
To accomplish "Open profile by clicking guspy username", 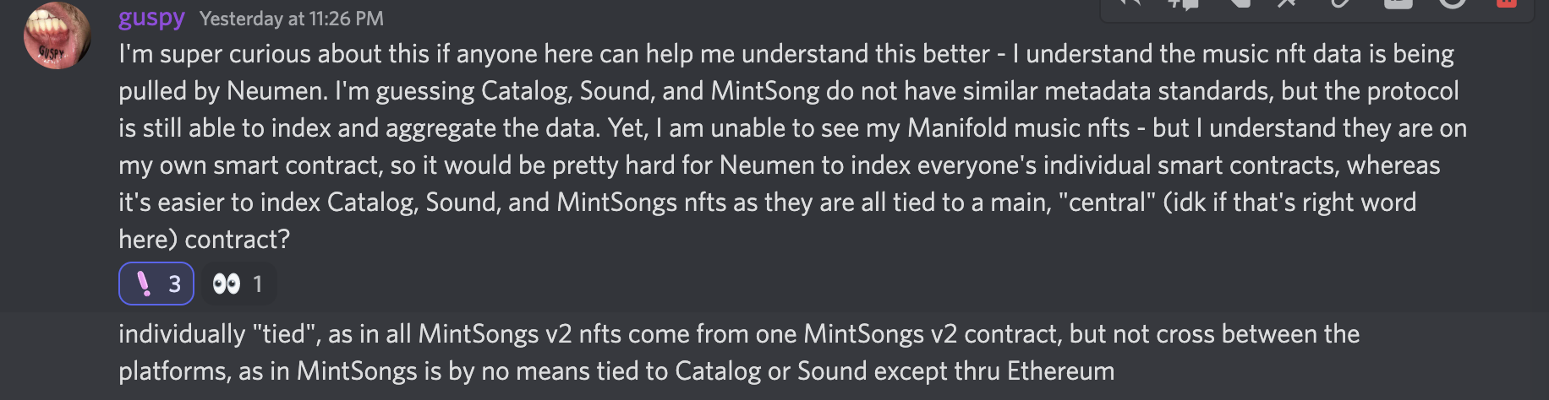I will pos(151,18).
